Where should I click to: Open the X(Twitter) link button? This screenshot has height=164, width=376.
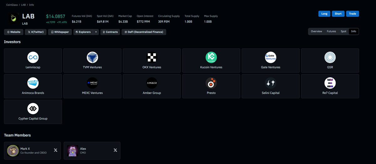36,32
